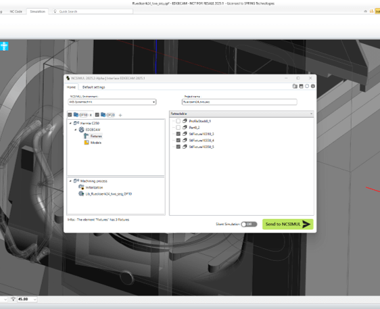Click the refresh circle icon in NCSIMUL dialog
The height and width of the screenshot is (309, 380).
[x=307, y=87]
